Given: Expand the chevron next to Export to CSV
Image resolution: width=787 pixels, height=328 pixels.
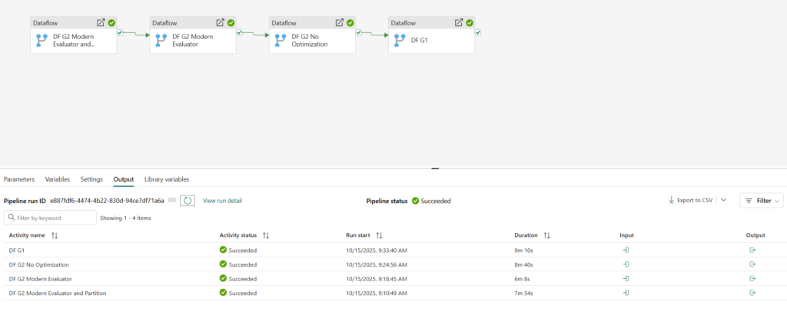Looking at the screenshot, I should 723,200.
